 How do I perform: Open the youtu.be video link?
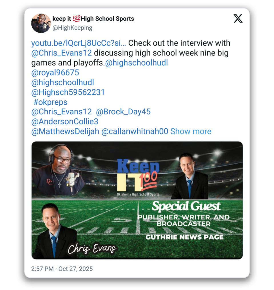tap(79, 43)
